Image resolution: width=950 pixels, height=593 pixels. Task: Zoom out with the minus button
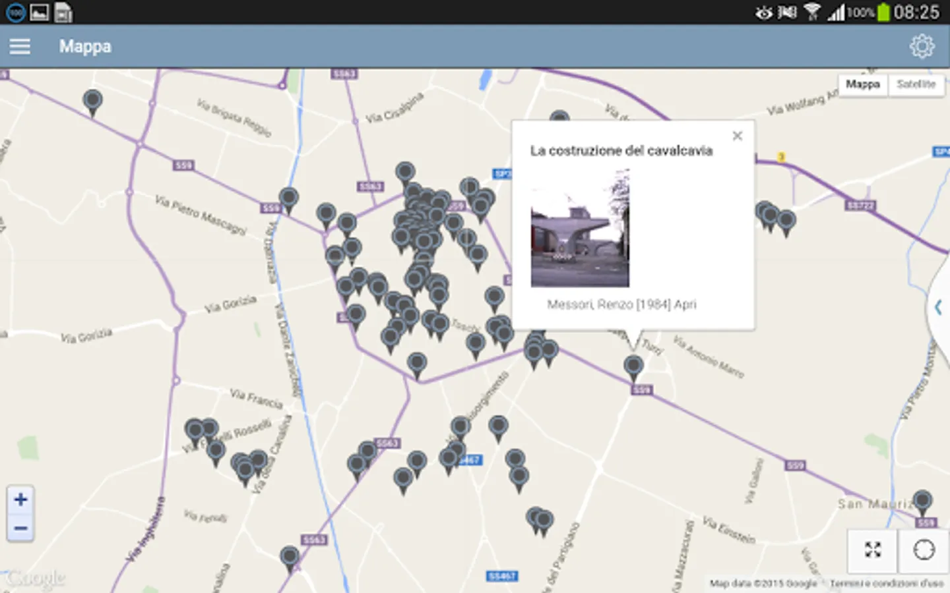click(x=20, y=528)
